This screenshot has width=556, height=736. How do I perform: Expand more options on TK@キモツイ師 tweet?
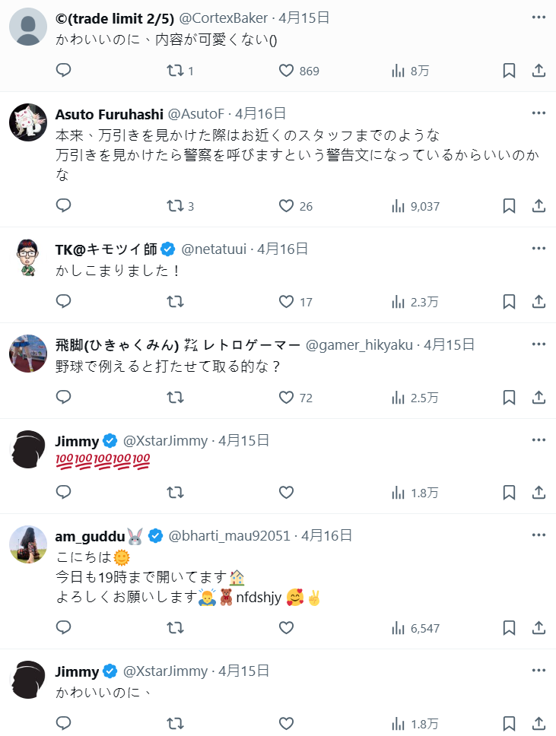(539, 248)
